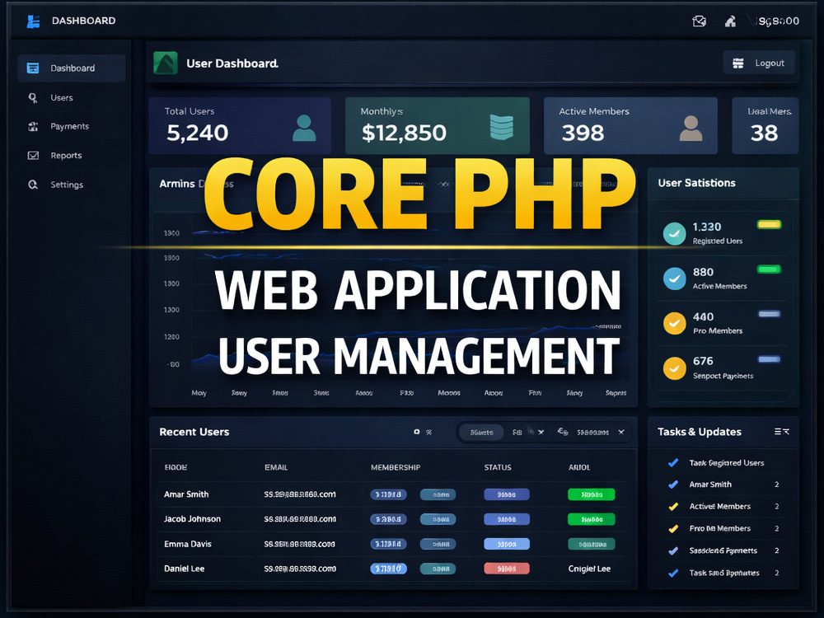Toggle the check next to Task Registered Users
Screen dimensions: 824x618
tap(673, 462)
